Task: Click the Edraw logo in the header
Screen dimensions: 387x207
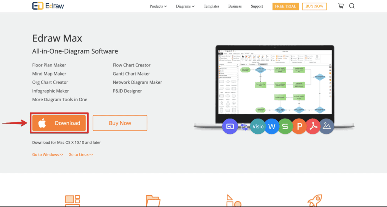Action: pyautogui.click(x=48, y=6)
